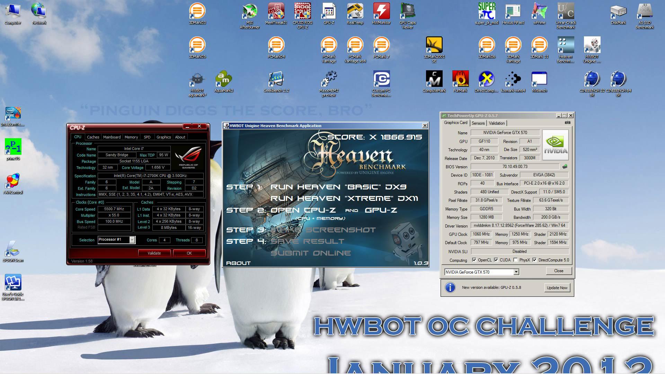Click About in Heaven Benchmark window
The width and height of the screenshot is (665, 374).
(x=238, y=263)
